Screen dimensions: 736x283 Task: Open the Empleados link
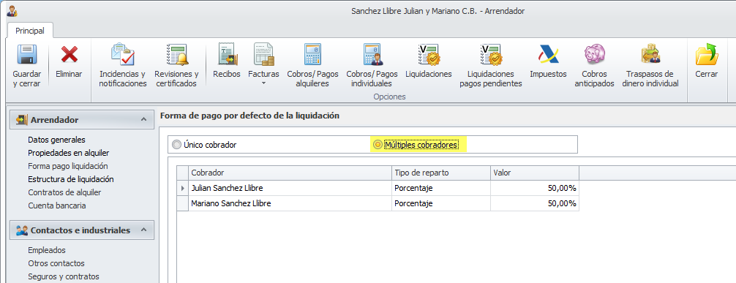click(47, 250)
